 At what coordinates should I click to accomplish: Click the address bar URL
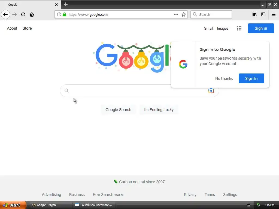pos(88,15)
